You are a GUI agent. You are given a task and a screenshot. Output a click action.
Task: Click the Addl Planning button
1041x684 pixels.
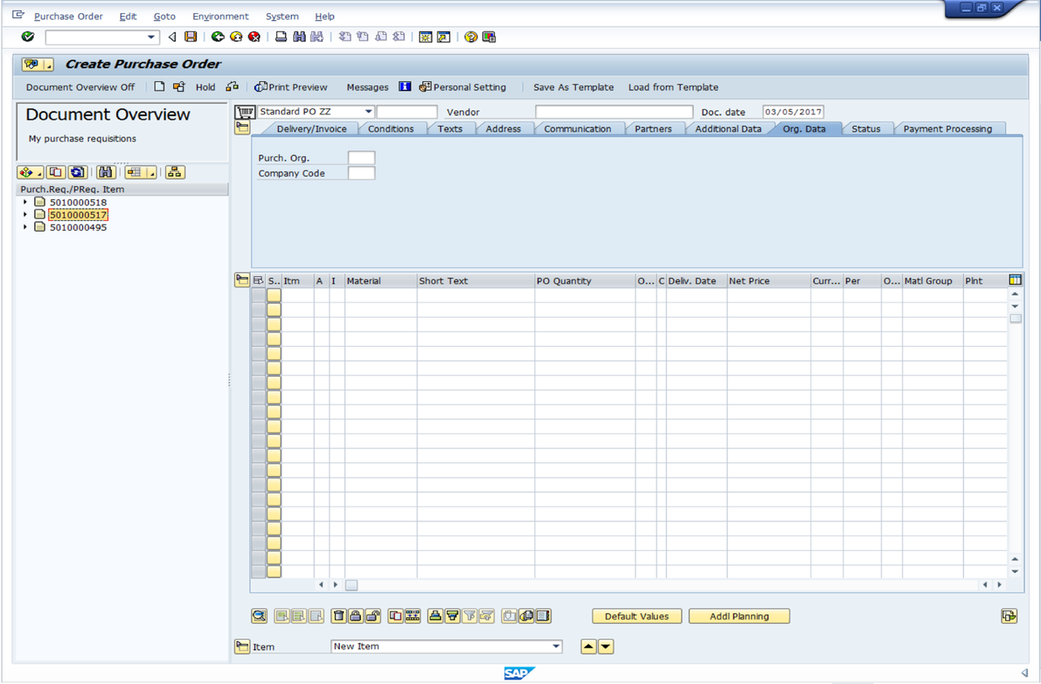[739, 617]
